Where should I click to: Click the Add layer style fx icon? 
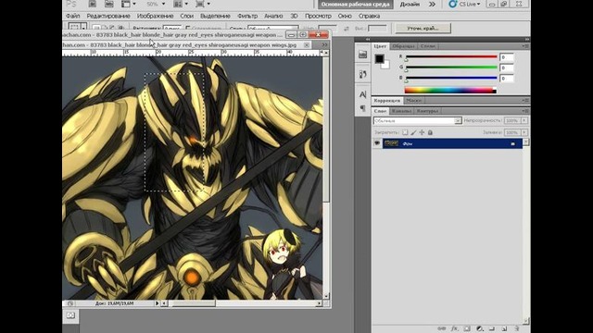(x=454, y=328)
